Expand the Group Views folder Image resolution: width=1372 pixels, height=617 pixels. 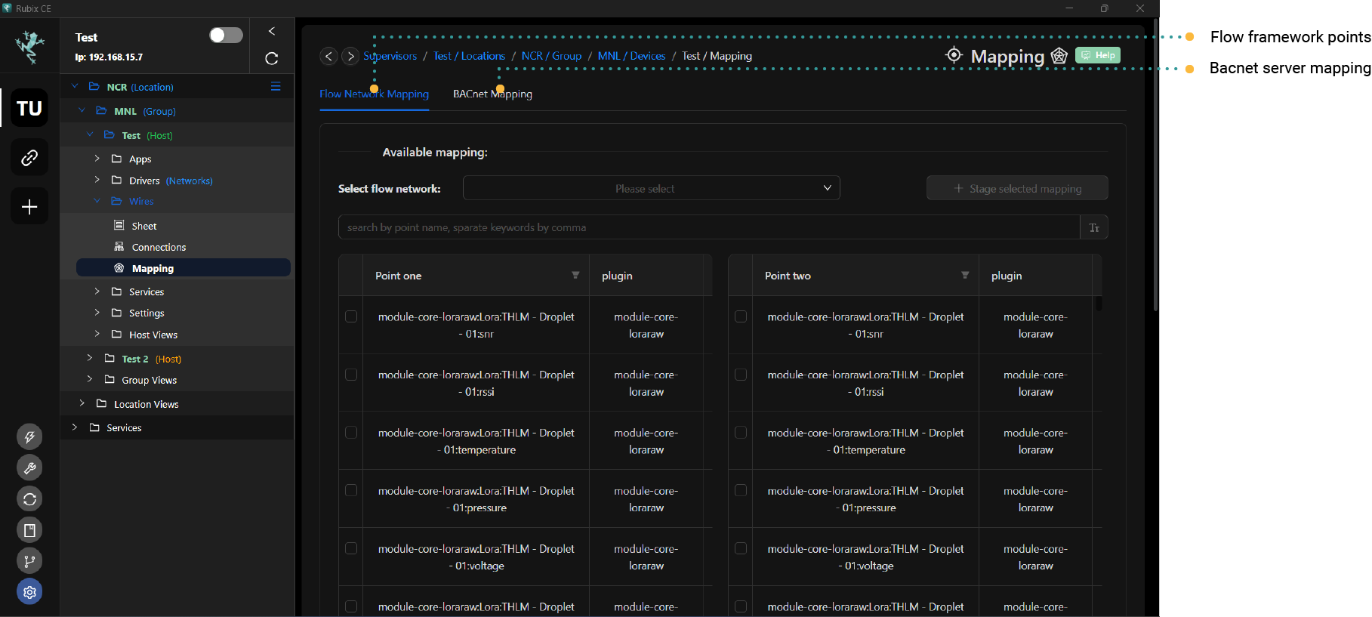click(x=89, y=379)
